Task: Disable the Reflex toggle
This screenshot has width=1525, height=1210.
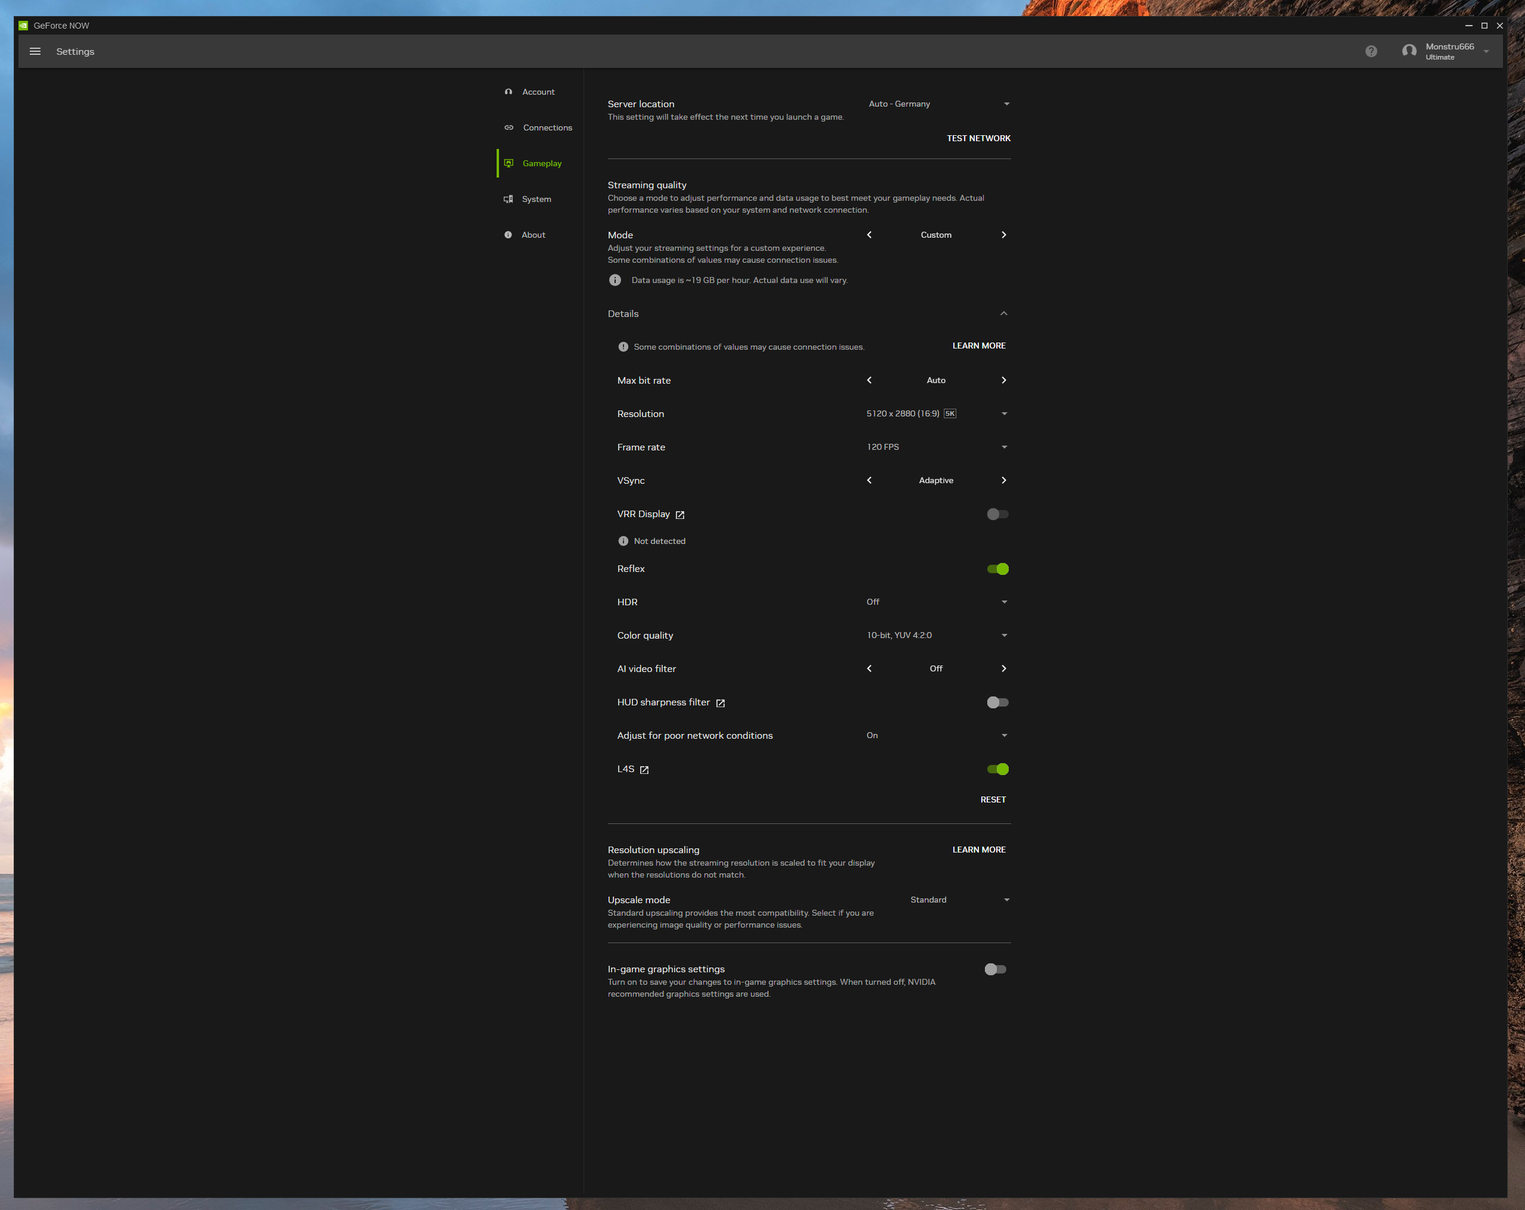Action: pyautogui.click(x=997, y=569)
